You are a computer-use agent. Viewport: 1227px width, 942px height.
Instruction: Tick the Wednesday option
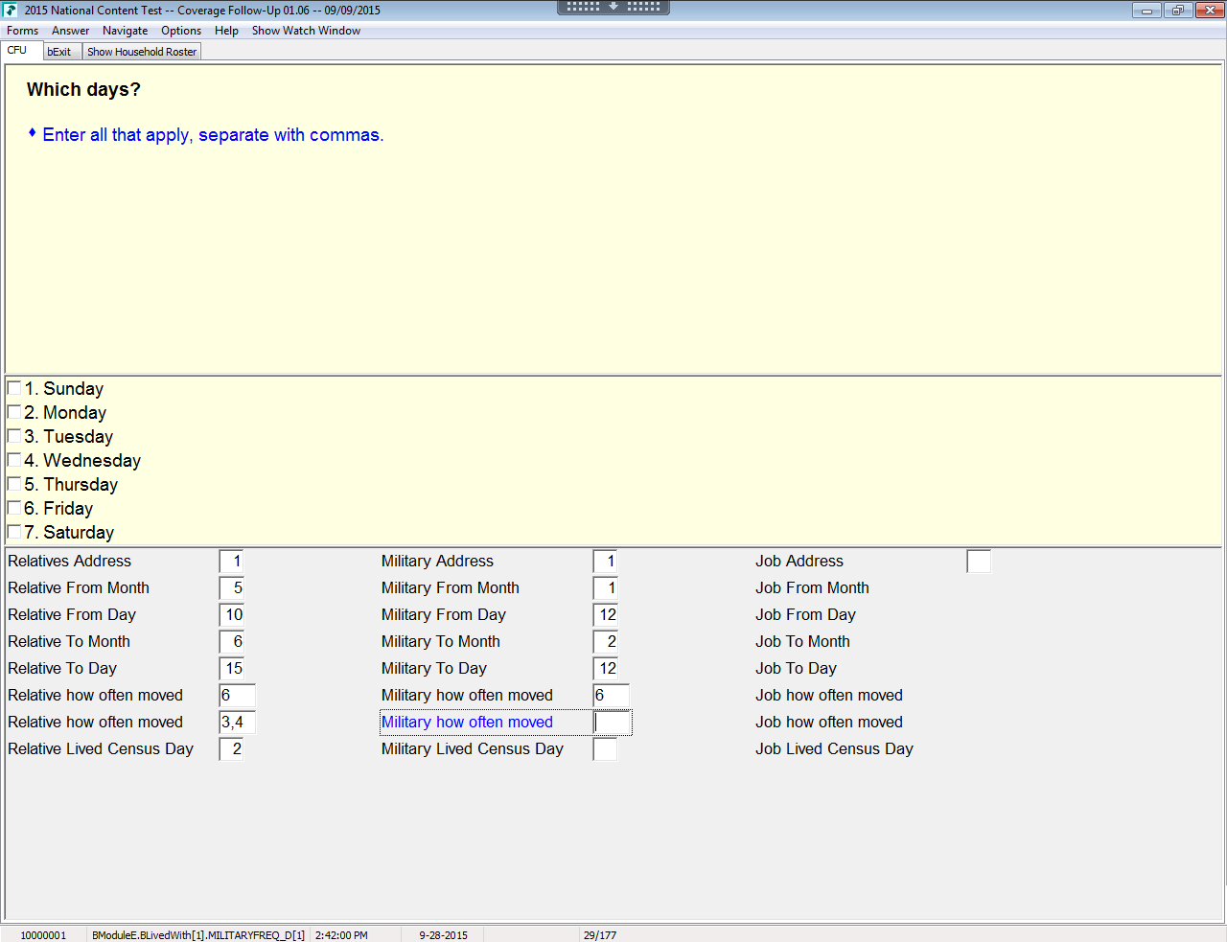(x=14, y=460)
